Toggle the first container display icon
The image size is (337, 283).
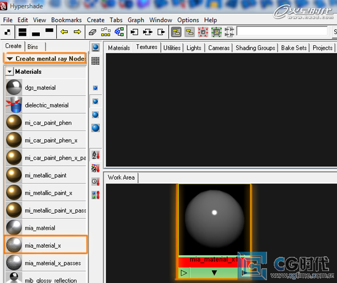click(x=176, y=32)
